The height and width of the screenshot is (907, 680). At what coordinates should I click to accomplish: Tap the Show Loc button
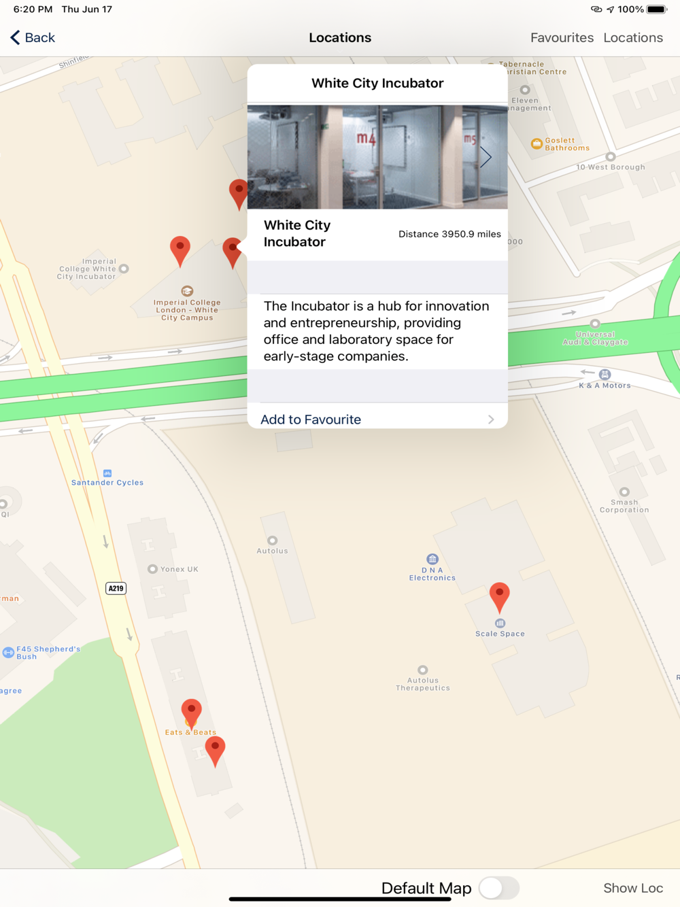633,888
